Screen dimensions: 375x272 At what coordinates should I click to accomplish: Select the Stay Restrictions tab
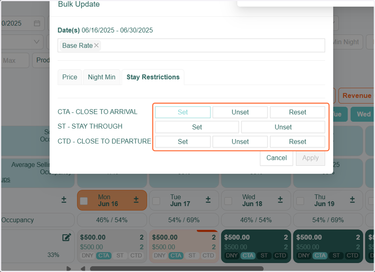[153, 77]
